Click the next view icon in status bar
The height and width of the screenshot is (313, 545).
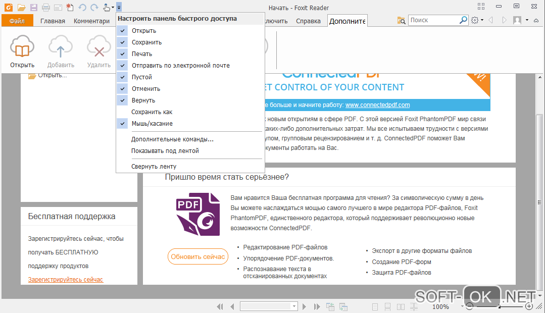coord(343,306)
